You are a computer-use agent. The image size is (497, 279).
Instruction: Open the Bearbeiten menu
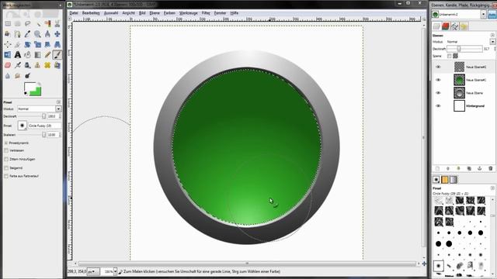pos(91,13)
